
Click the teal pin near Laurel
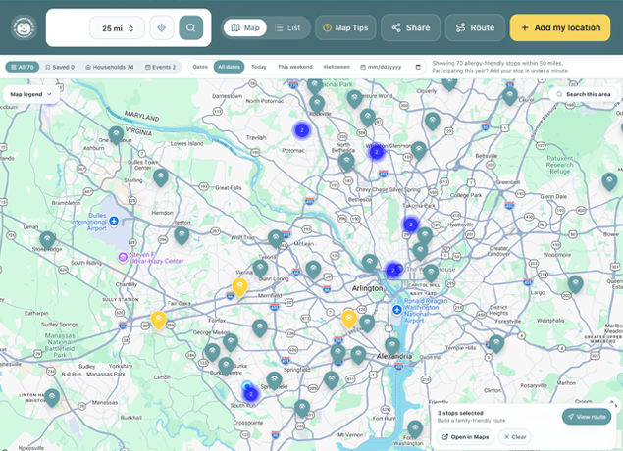pyautogui.click(x=510, y=96)
